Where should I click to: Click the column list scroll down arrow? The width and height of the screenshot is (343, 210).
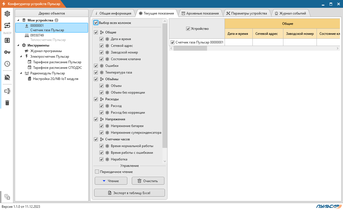coord(165,161)
